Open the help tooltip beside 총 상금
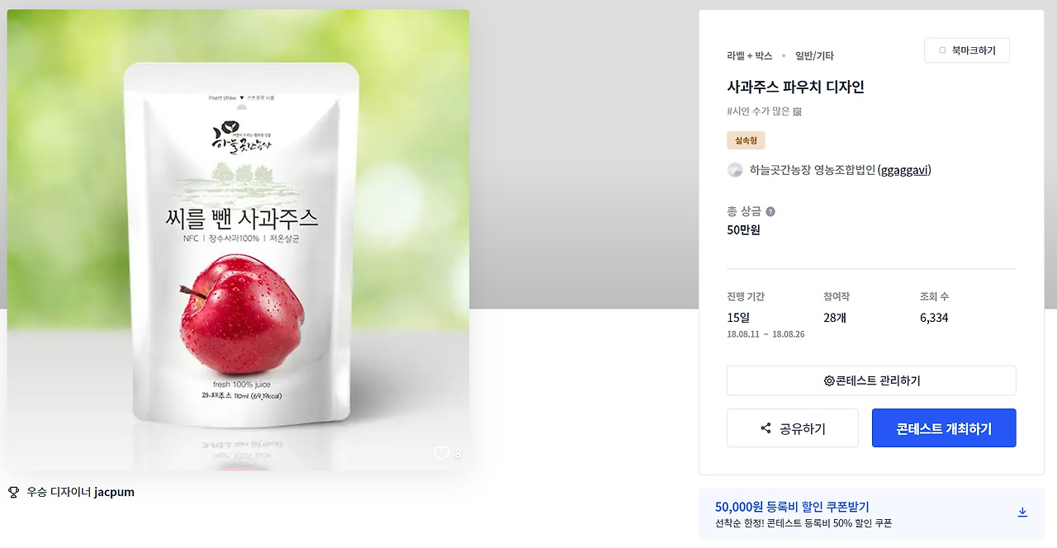This screenshot has width=1057, height=548. [x=770, y=211]
